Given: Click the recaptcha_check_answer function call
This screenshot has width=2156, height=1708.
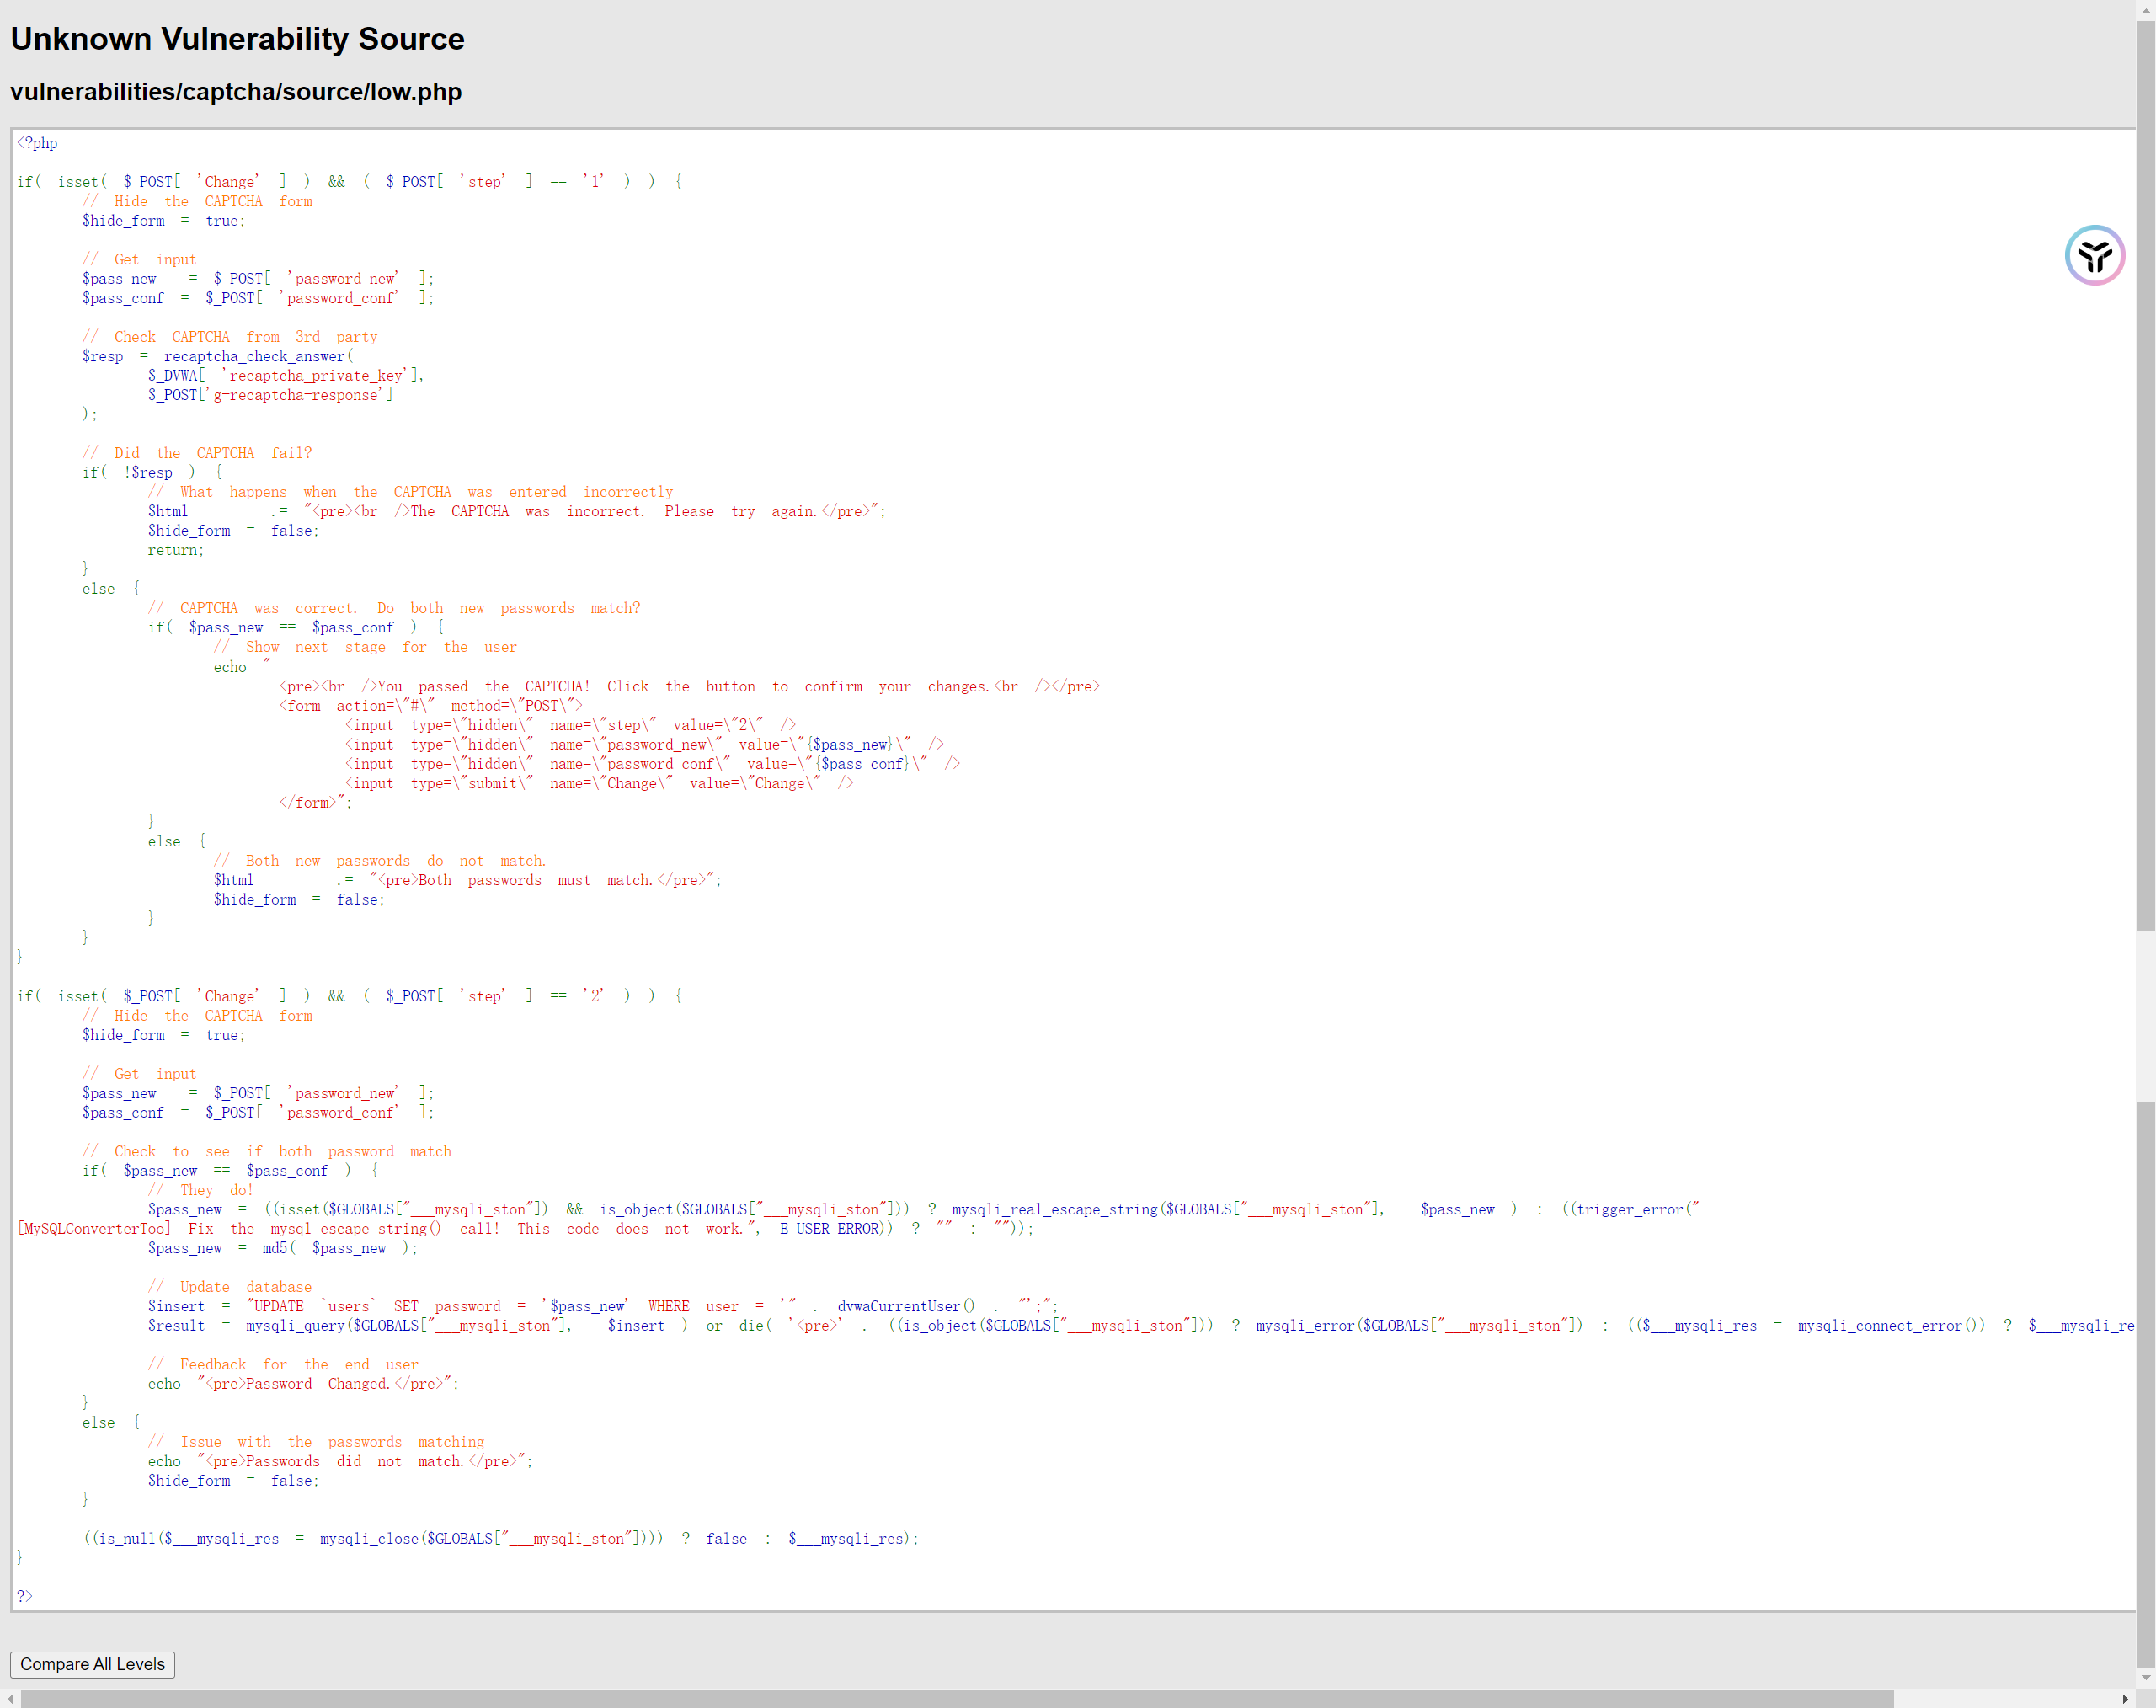Looking at the screenshot, I should tap(256, 356).
